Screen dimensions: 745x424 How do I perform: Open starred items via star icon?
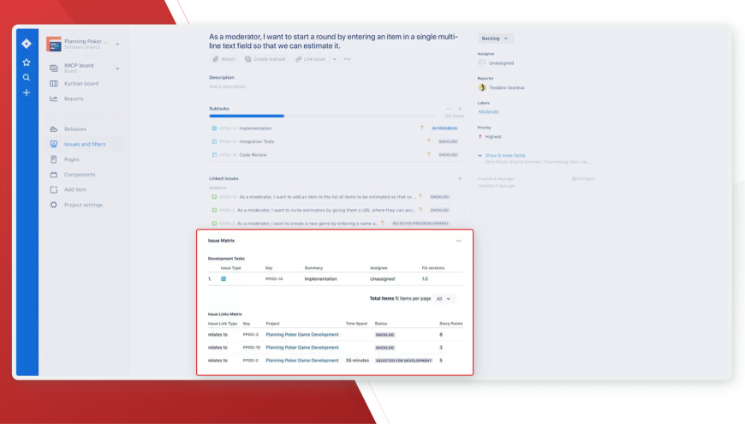click(x=27, y=63)
